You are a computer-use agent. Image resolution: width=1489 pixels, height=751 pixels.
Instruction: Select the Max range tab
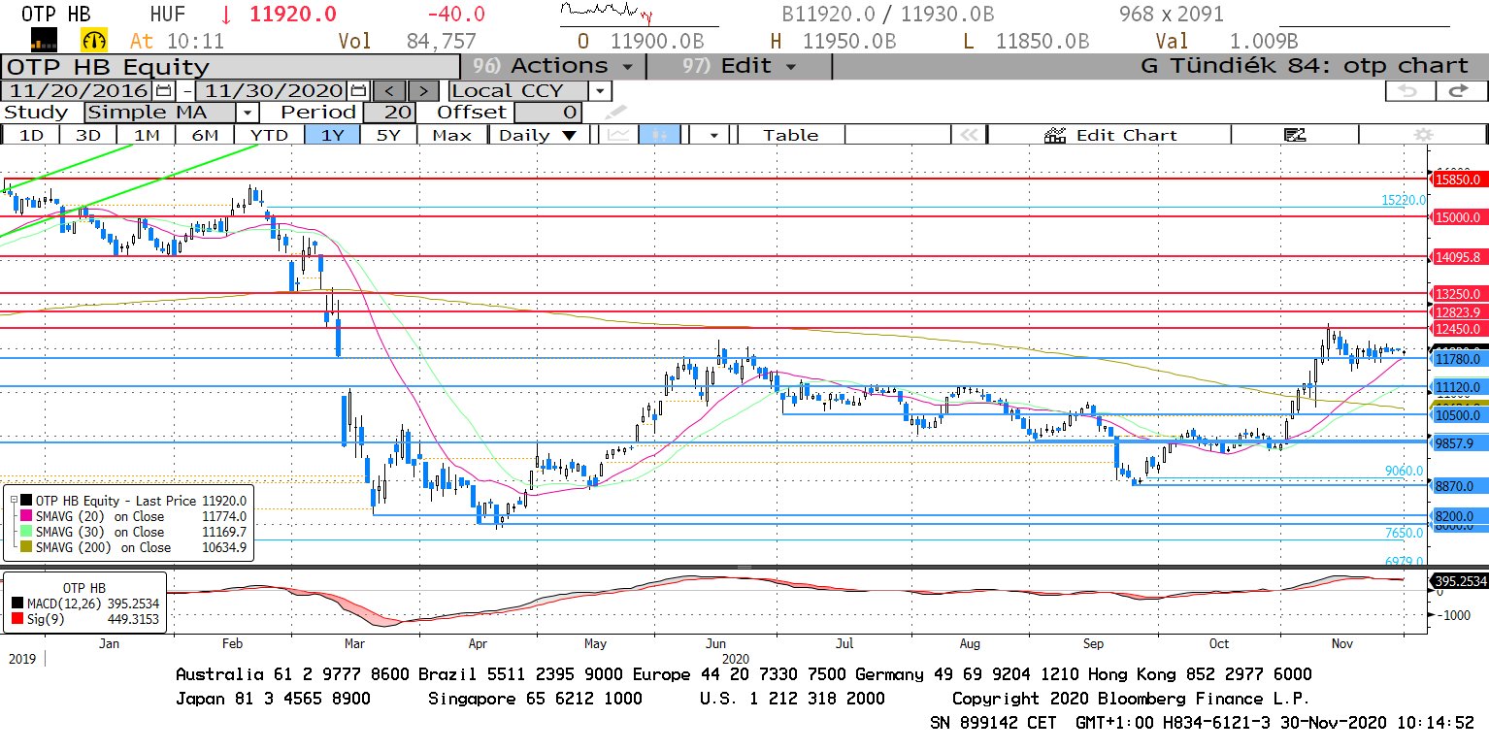tap(451, 135)
